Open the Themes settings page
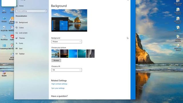The image size is (183, 103). [x=22, y=38]
